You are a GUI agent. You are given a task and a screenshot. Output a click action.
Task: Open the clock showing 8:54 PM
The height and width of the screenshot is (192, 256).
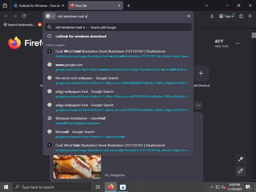click(234, 187)
